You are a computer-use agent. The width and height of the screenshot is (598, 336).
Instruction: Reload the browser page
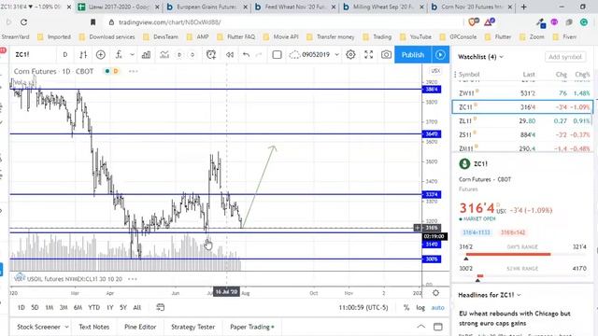23,22
